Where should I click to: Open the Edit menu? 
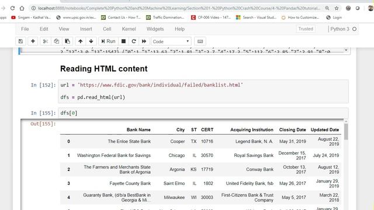pyautogui.click(x=44, y=29)
